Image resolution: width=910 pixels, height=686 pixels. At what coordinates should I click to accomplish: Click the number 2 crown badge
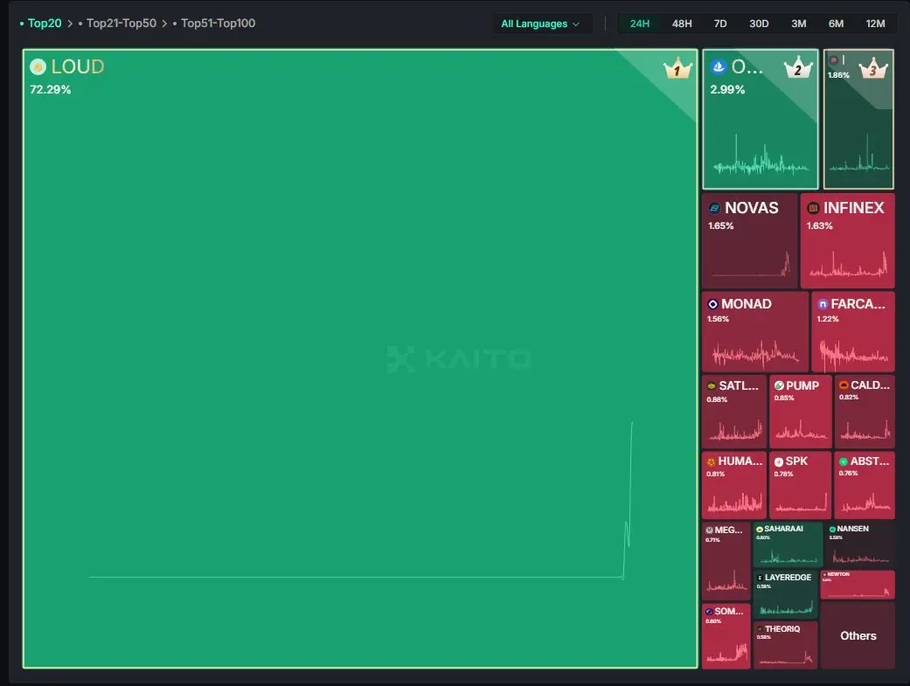point(798,68)
